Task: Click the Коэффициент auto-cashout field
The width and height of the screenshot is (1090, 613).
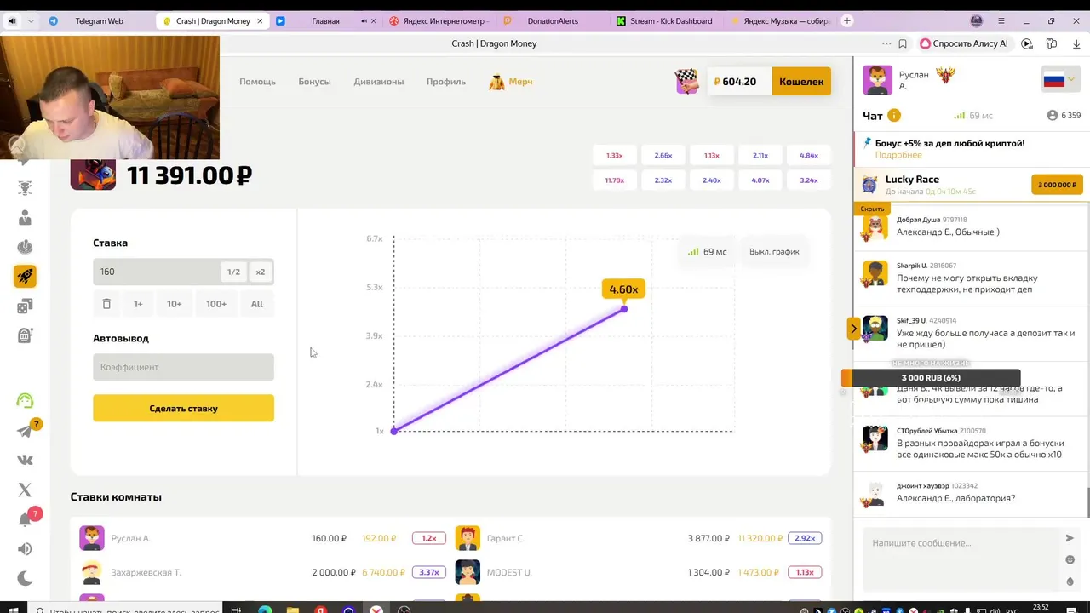Action: [x=183, y=367]
